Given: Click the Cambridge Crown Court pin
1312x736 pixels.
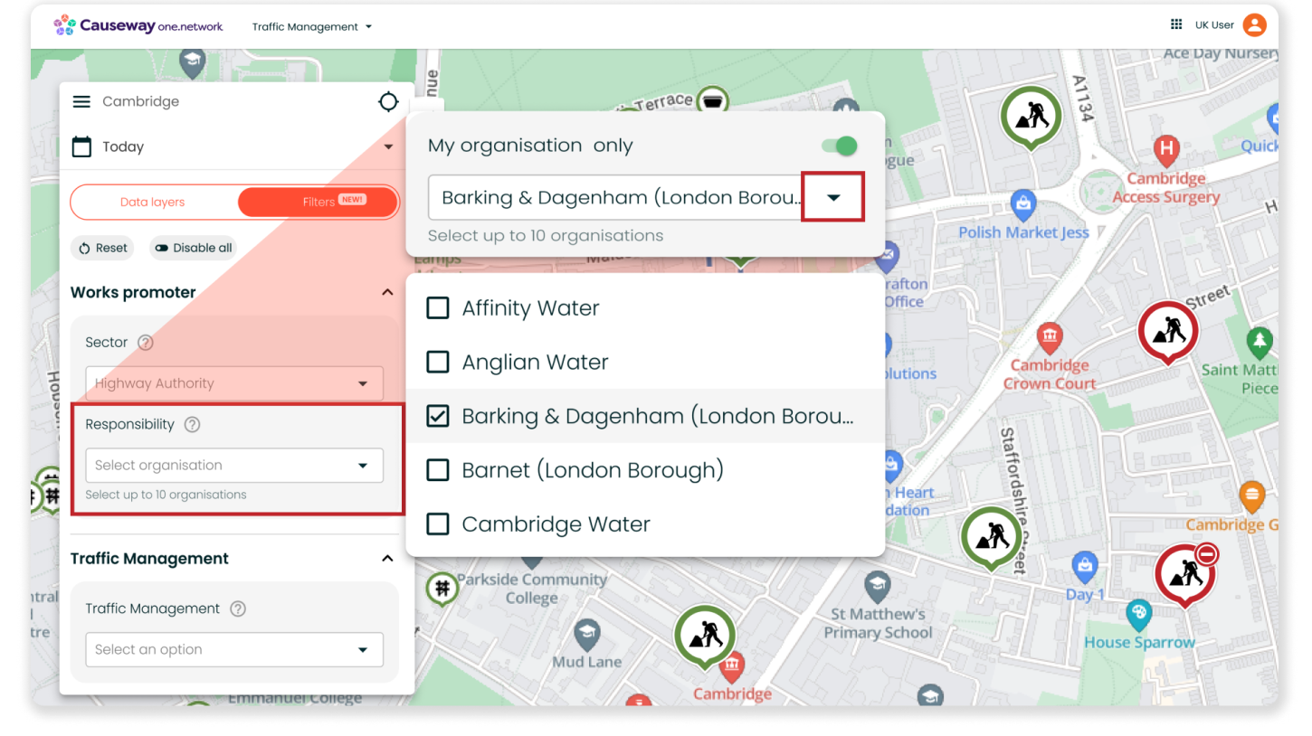Looking at the screenshot, I should point(1050,337).
